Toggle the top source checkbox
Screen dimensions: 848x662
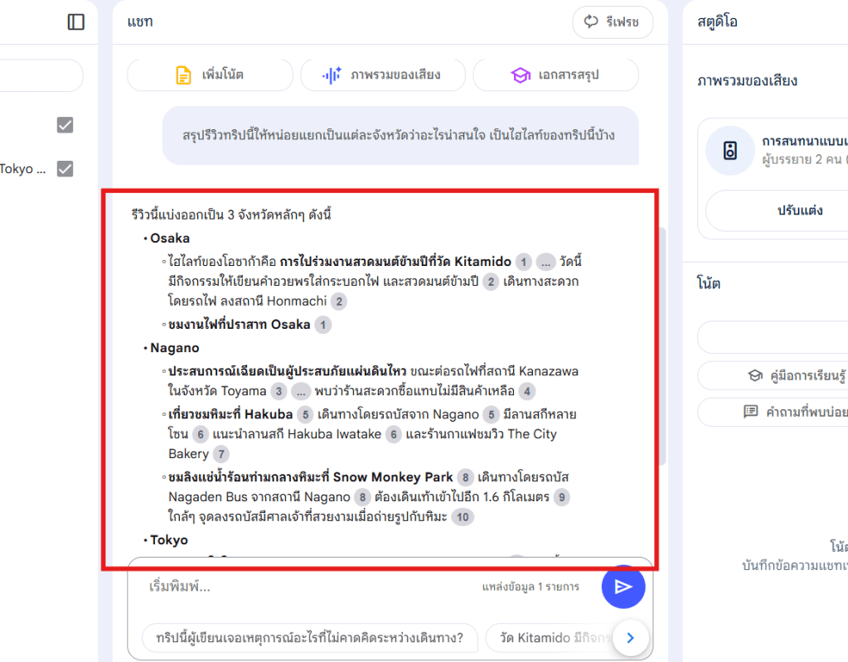click(65, 125)
